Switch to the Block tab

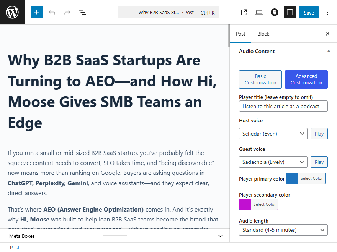tap(263, 34)
